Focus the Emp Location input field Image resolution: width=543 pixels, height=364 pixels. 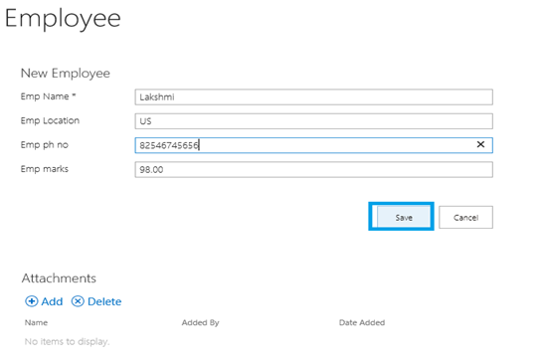[313, 121]
